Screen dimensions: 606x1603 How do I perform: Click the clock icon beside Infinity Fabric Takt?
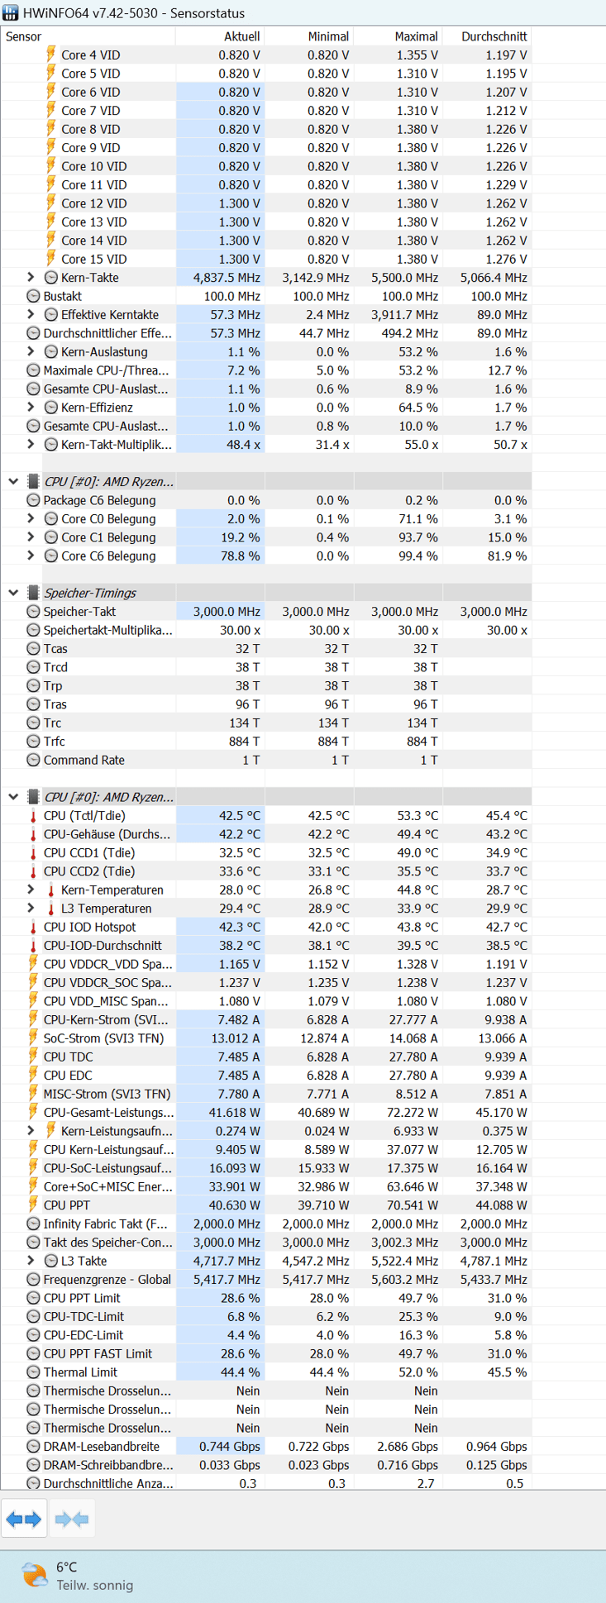(33, 1224)
